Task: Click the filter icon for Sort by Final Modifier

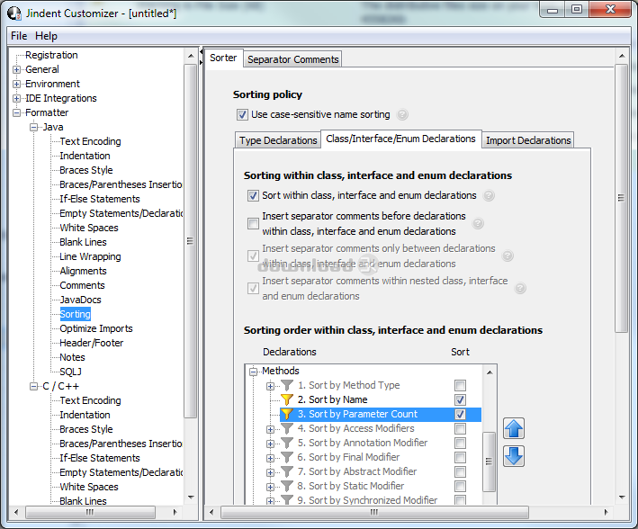Action: coord(287,457)
